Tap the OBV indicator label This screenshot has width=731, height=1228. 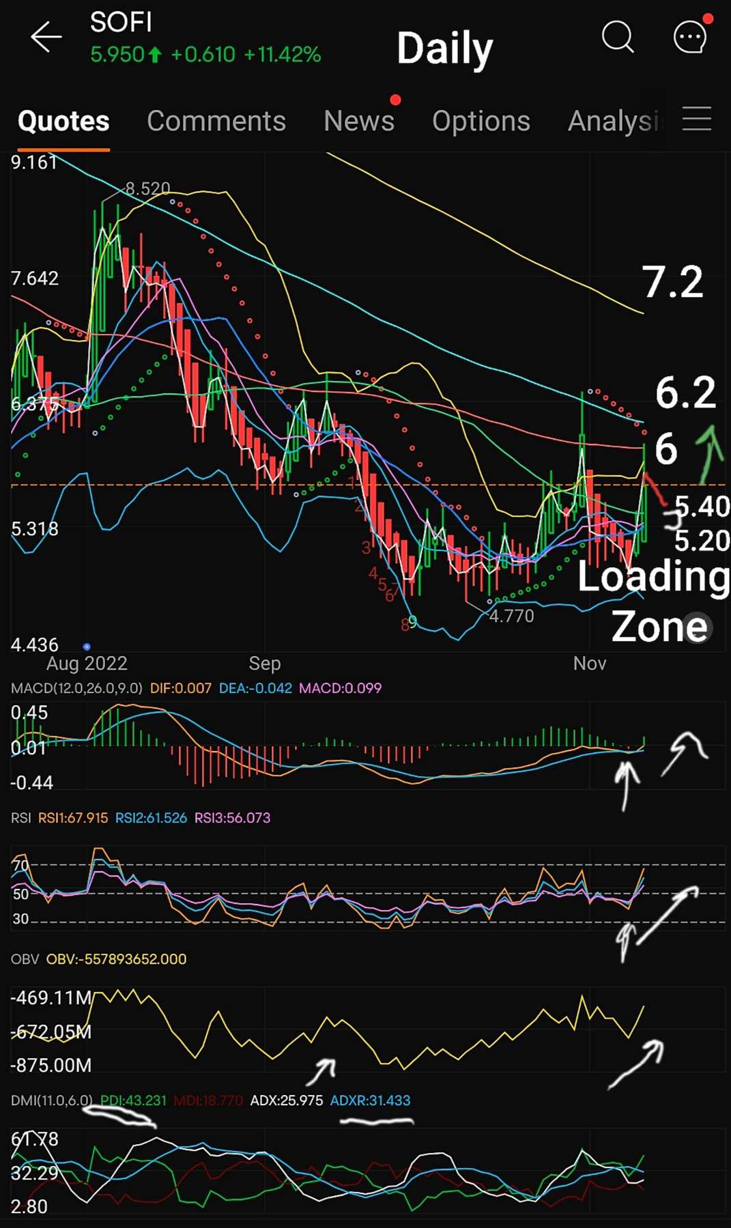(25, 959)
